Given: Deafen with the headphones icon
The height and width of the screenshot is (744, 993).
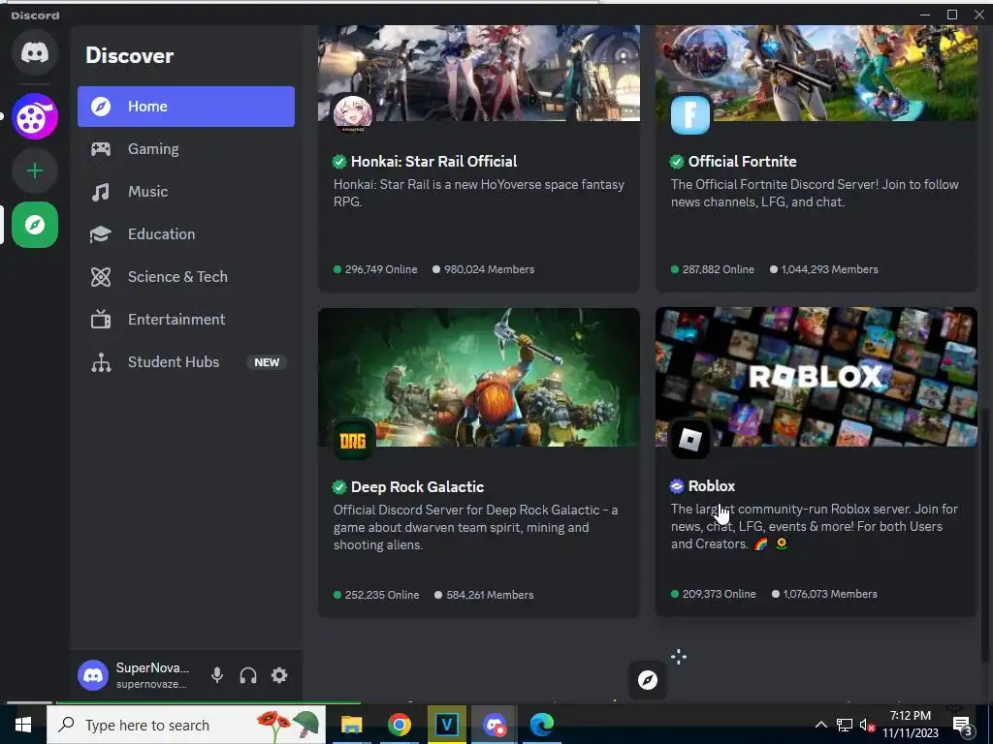Looking at the screenshot, I should tap(248, 675).
